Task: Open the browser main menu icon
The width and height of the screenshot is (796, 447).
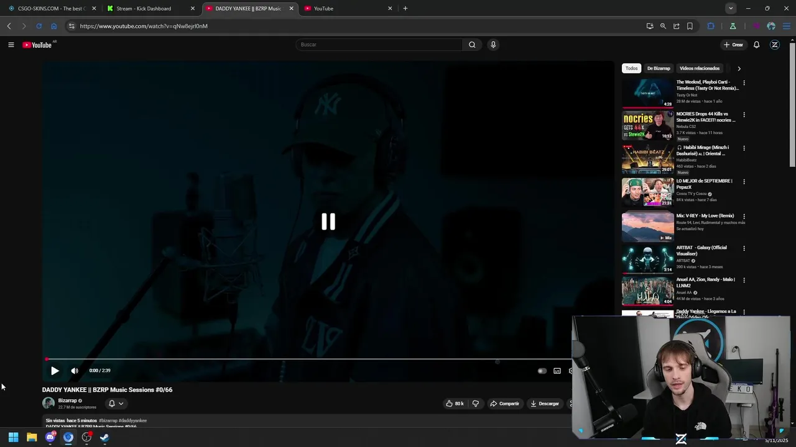Action: [787, 26]
